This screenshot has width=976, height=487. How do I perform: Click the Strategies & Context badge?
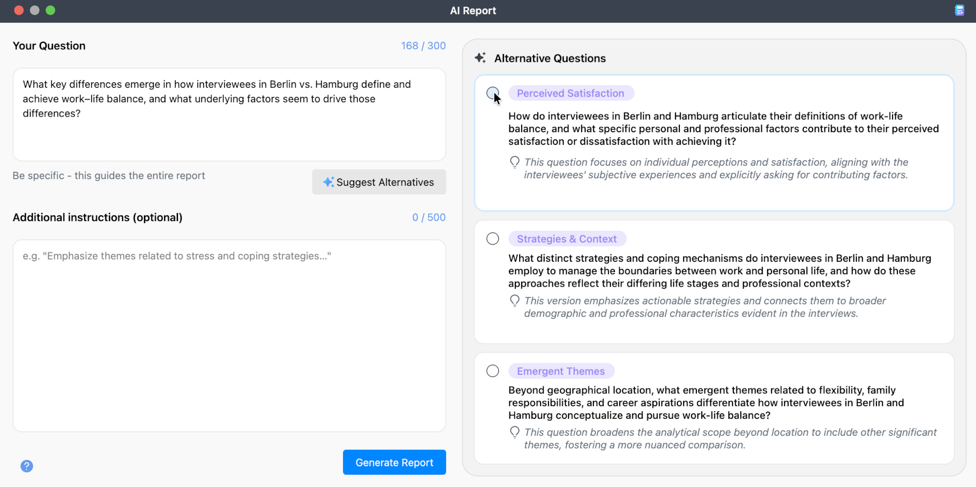pyautogui.click(x=567, y=238)
